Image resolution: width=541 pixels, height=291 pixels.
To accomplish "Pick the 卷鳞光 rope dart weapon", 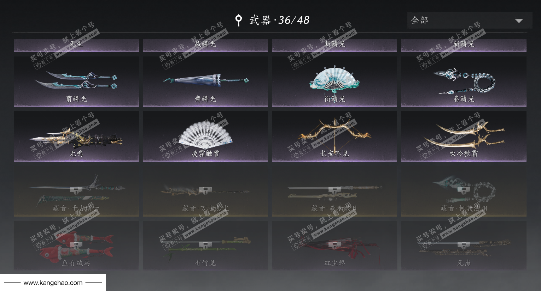I will pos(464,81).
